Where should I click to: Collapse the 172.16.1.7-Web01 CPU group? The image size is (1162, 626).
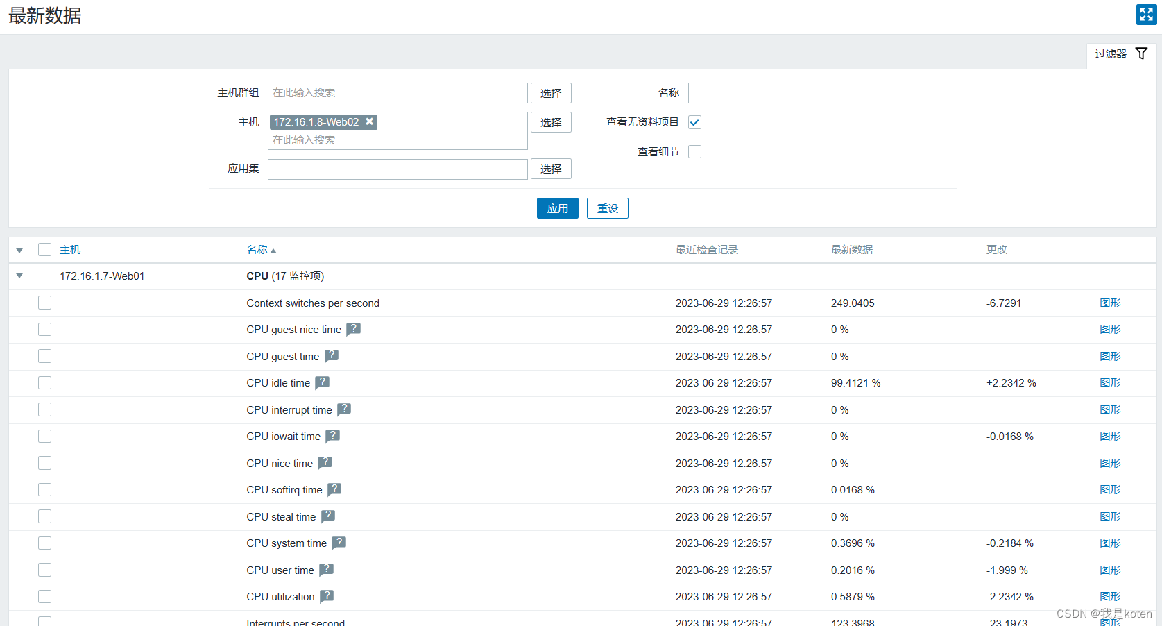click(x=19, y=276)
